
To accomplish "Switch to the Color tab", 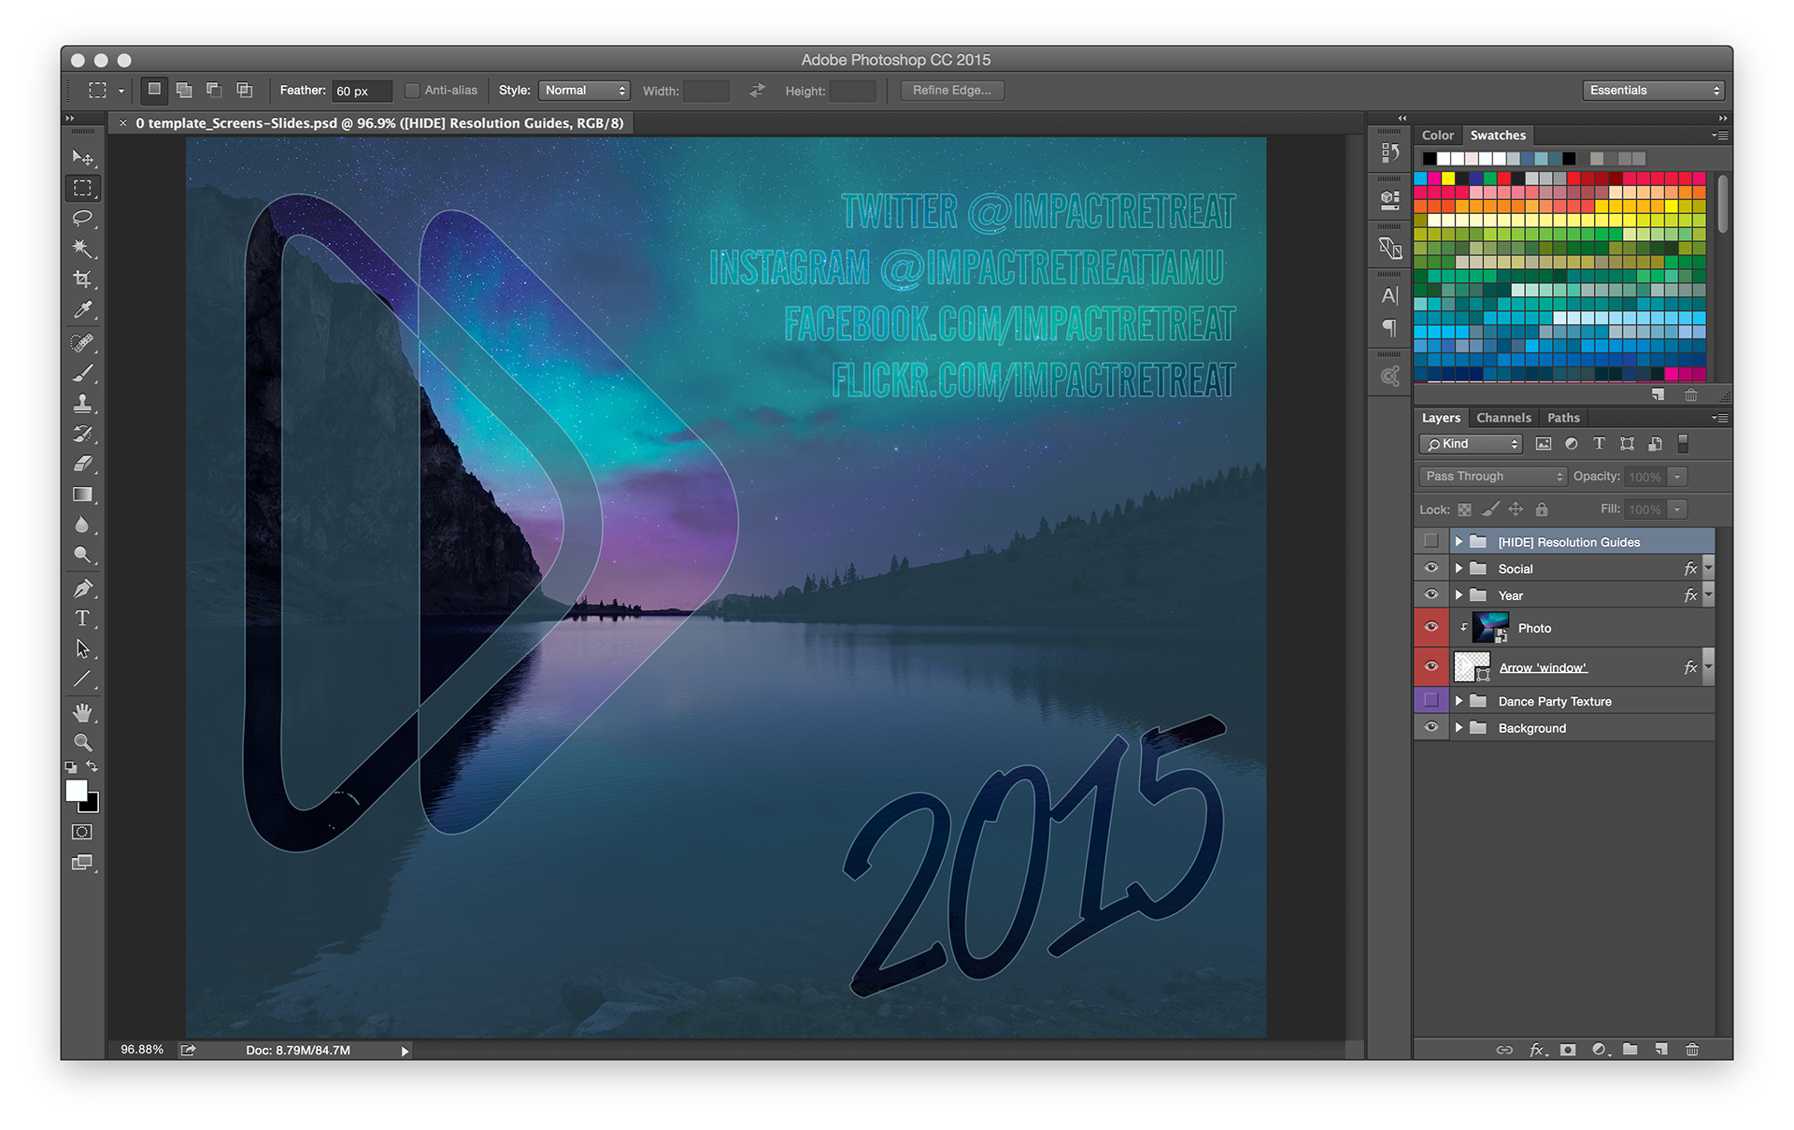I will point(1437,136).
